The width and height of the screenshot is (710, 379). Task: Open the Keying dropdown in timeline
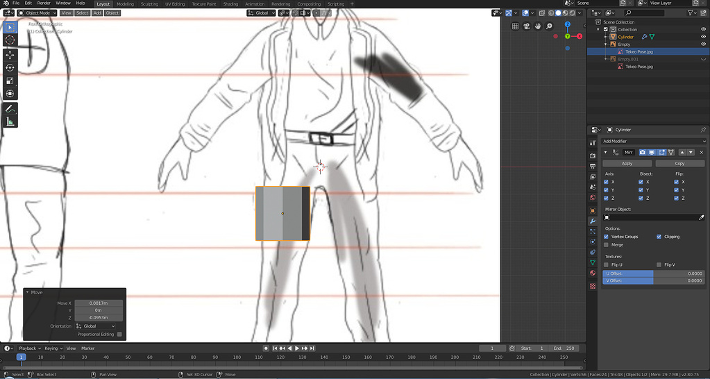[53, 348]
